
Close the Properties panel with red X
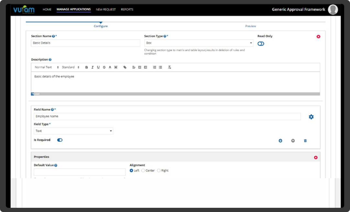pyautogui.click(x=316, y=157)
